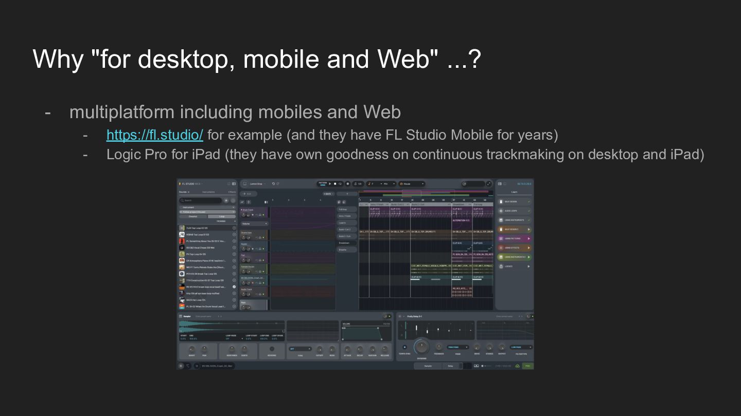Image resolution: width=741 pixels, height=416 pixels.
Task: Adjust the Sampler Cutoff knob
Action: (319, 349)
